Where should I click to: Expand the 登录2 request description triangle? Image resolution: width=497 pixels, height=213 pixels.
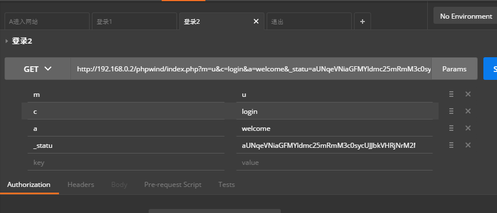click(7, 41)
